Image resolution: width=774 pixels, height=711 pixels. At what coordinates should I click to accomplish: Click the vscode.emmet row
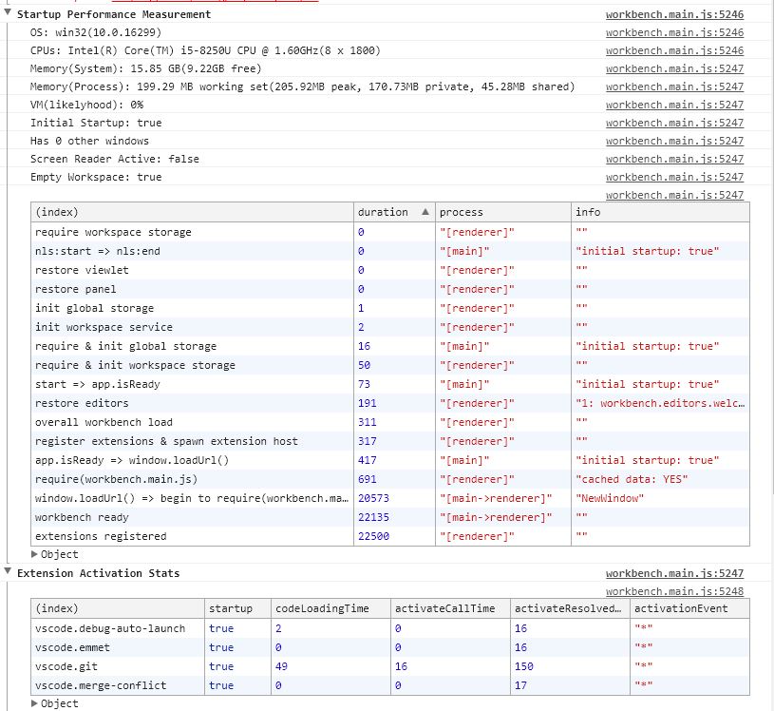click(x=390, y=647)
